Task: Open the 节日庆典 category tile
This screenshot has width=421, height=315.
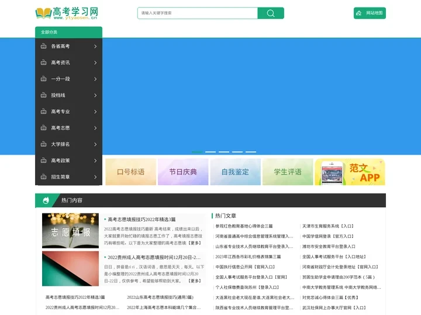Action: coord(183,171)
